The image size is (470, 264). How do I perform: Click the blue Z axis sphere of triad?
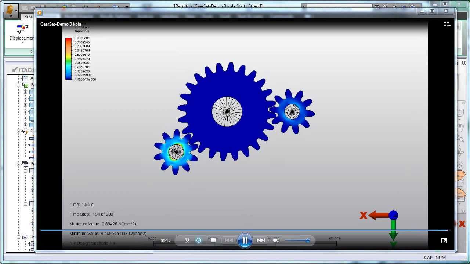pyautogui.click(x=393, y=215)
